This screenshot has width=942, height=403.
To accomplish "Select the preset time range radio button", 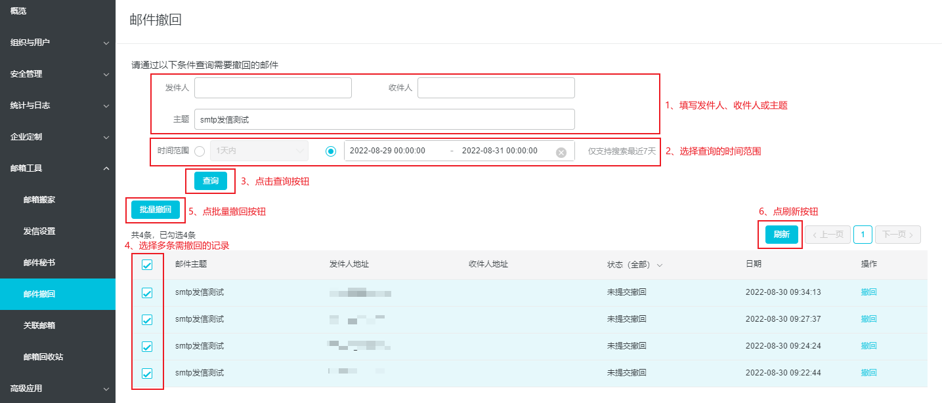I will pos(200,151).
